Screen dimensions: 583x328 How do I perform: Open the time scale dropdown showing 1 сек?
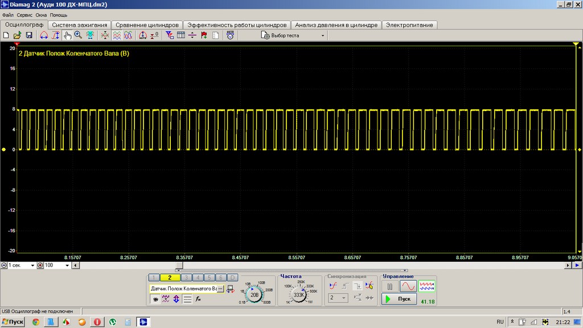pos(22,265)
